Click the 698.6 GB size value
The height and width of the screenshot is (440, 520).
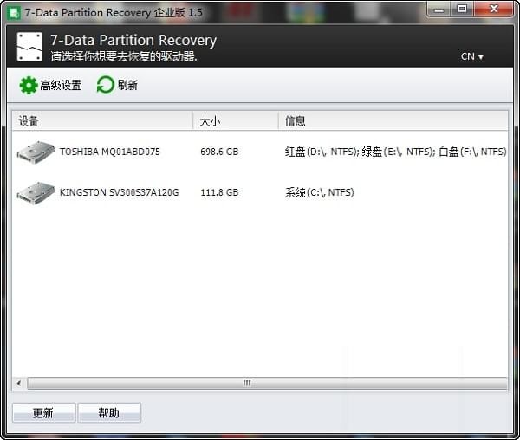coord(219,152)
